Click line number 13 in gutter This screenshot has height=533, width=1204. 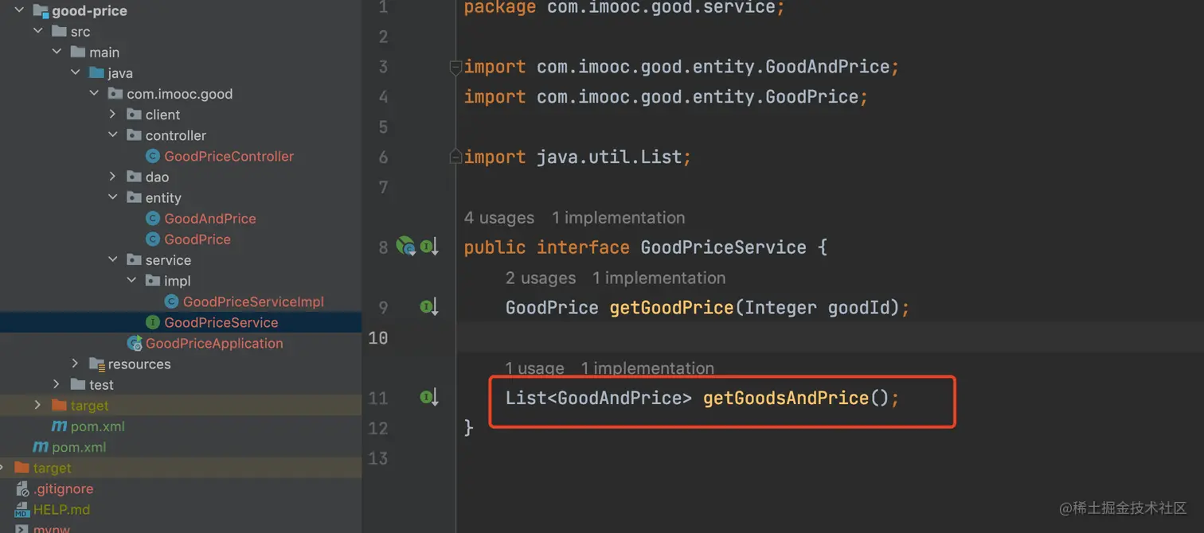point(378,458)
